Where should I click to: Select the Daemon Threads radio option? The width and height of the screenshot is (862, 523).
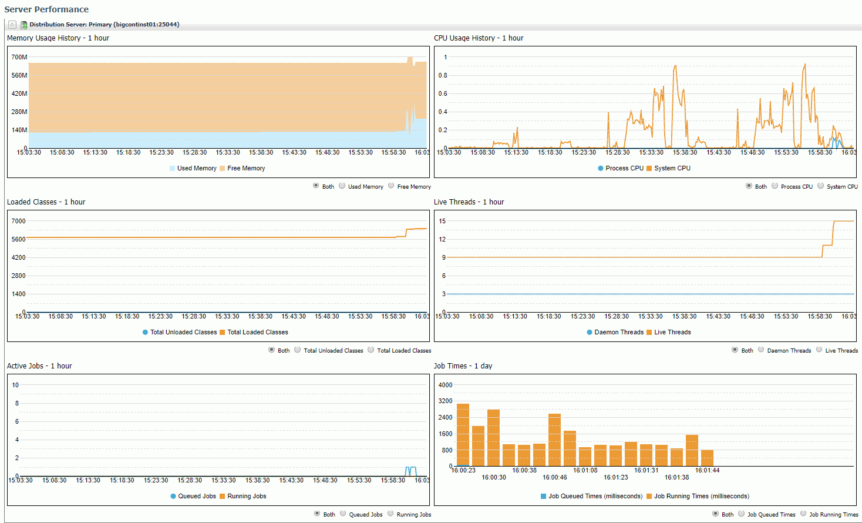tap(761, 350)
